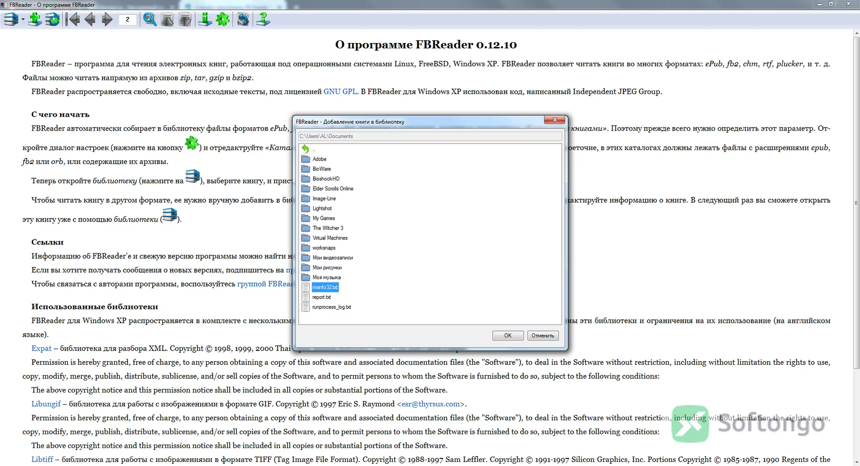Viewport: 860px width, 466px height.
Task: Click the Find next page icon
Action: tap(185, 19)
